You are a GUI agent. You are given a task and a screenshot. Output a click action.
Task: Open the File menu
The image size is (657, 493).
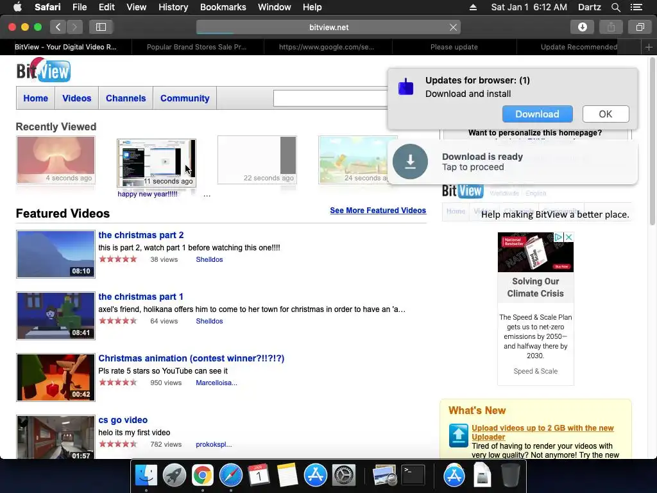coord(79,7)
